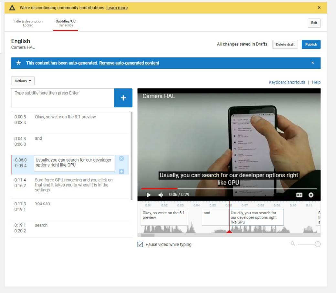Adjust the timeline zoom slider

click(317, 244)
